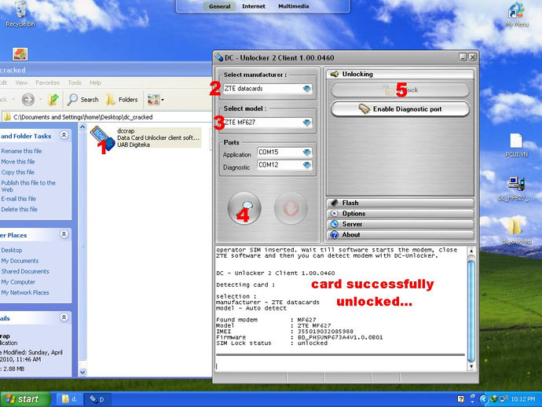This screenshot has width=542, height=407.
Task: Go to My Network Places link
Action: click(x=25, y=292)
